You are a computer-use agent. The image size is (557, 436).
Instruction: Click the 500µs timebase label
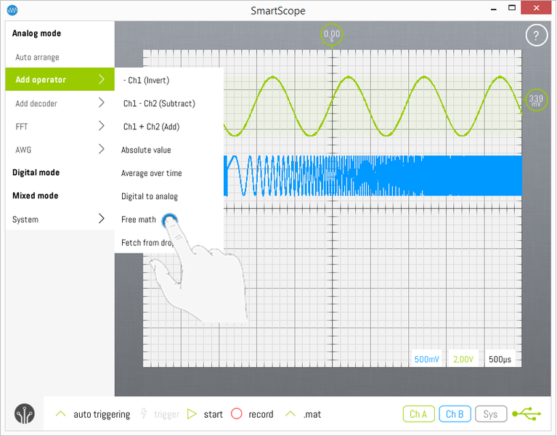[500, 360]
